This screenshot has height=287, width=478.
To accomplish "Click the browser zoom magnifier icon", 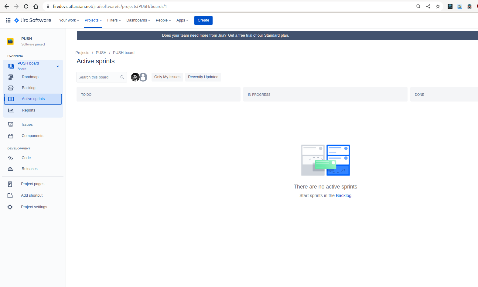I will [x=418, y=6].
